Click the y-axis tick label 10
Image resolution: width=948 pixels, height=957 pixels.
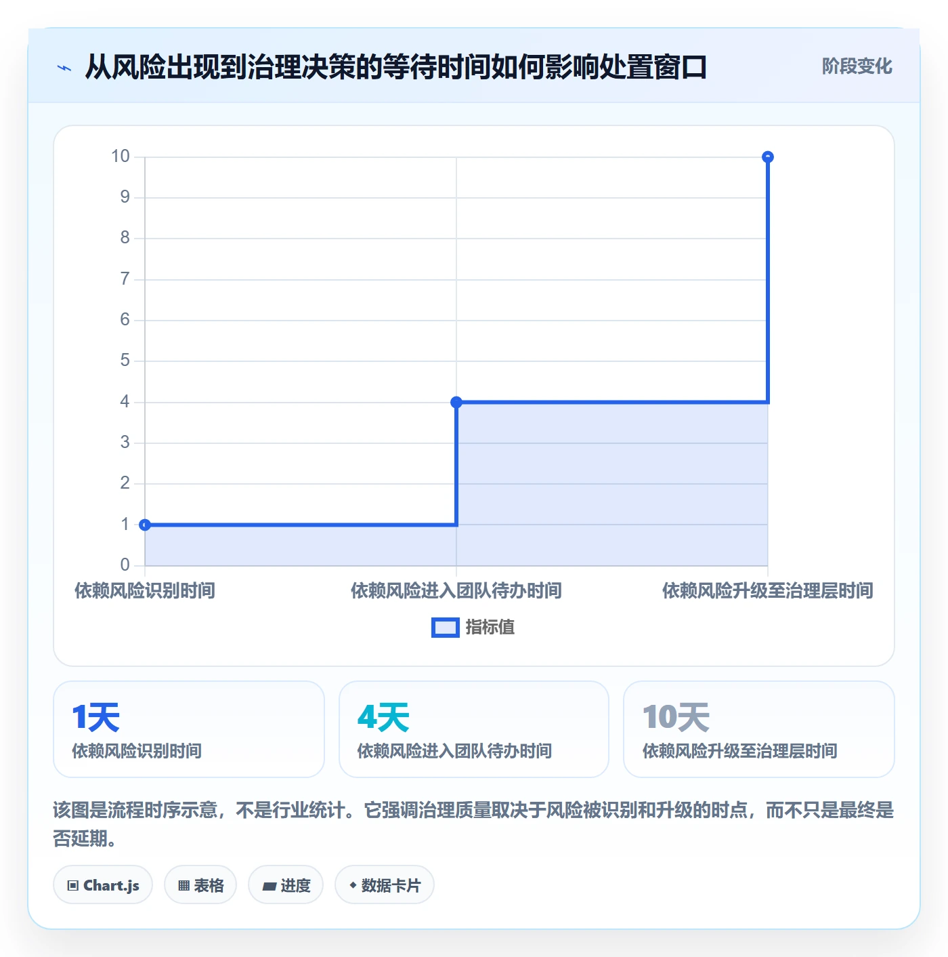point(121,157)
